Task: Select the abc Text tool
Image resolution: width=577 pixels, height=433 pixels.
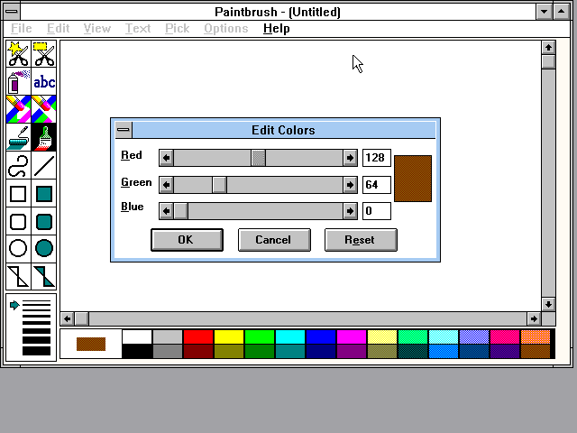Action: [44, 82]
